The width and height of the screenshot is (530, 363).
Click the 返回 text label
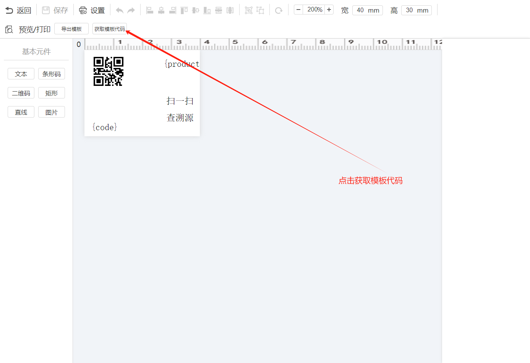(x=24, y=10)
